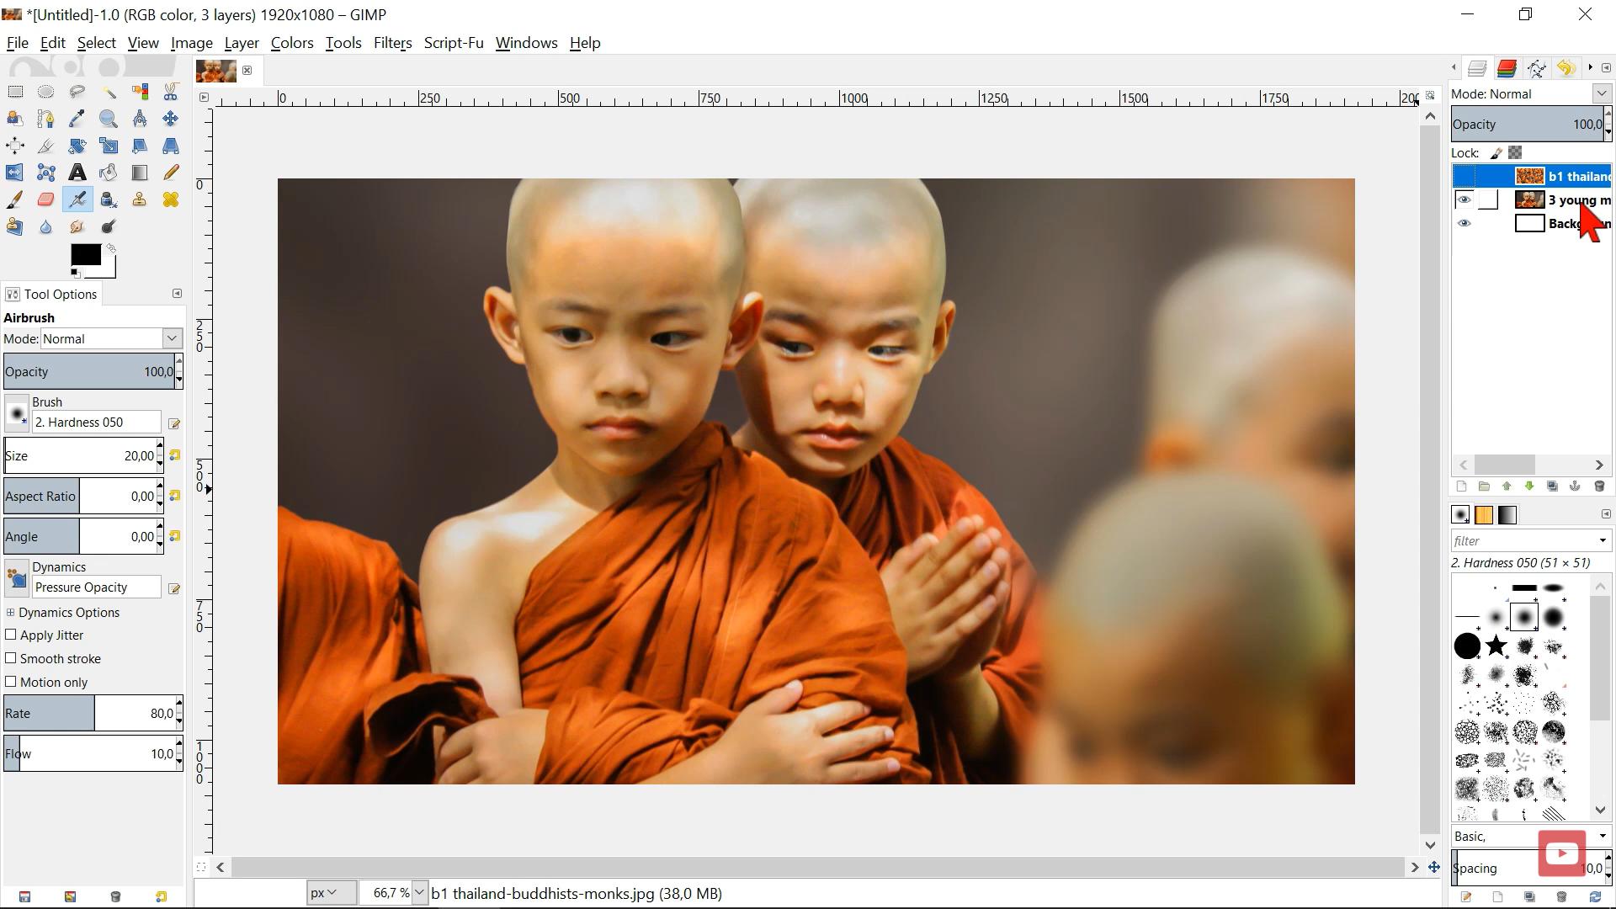Select the Zoom magnifier tool

108,119
